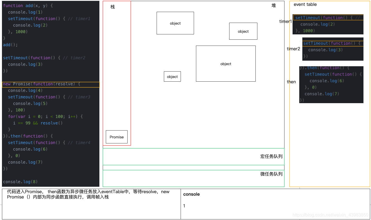
Task: Click the '栈' stack label
Action: click(113, 7)
